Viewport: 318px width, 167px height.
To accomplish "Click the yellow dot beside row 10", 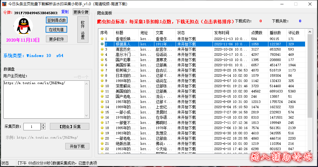I will [102, 86].
